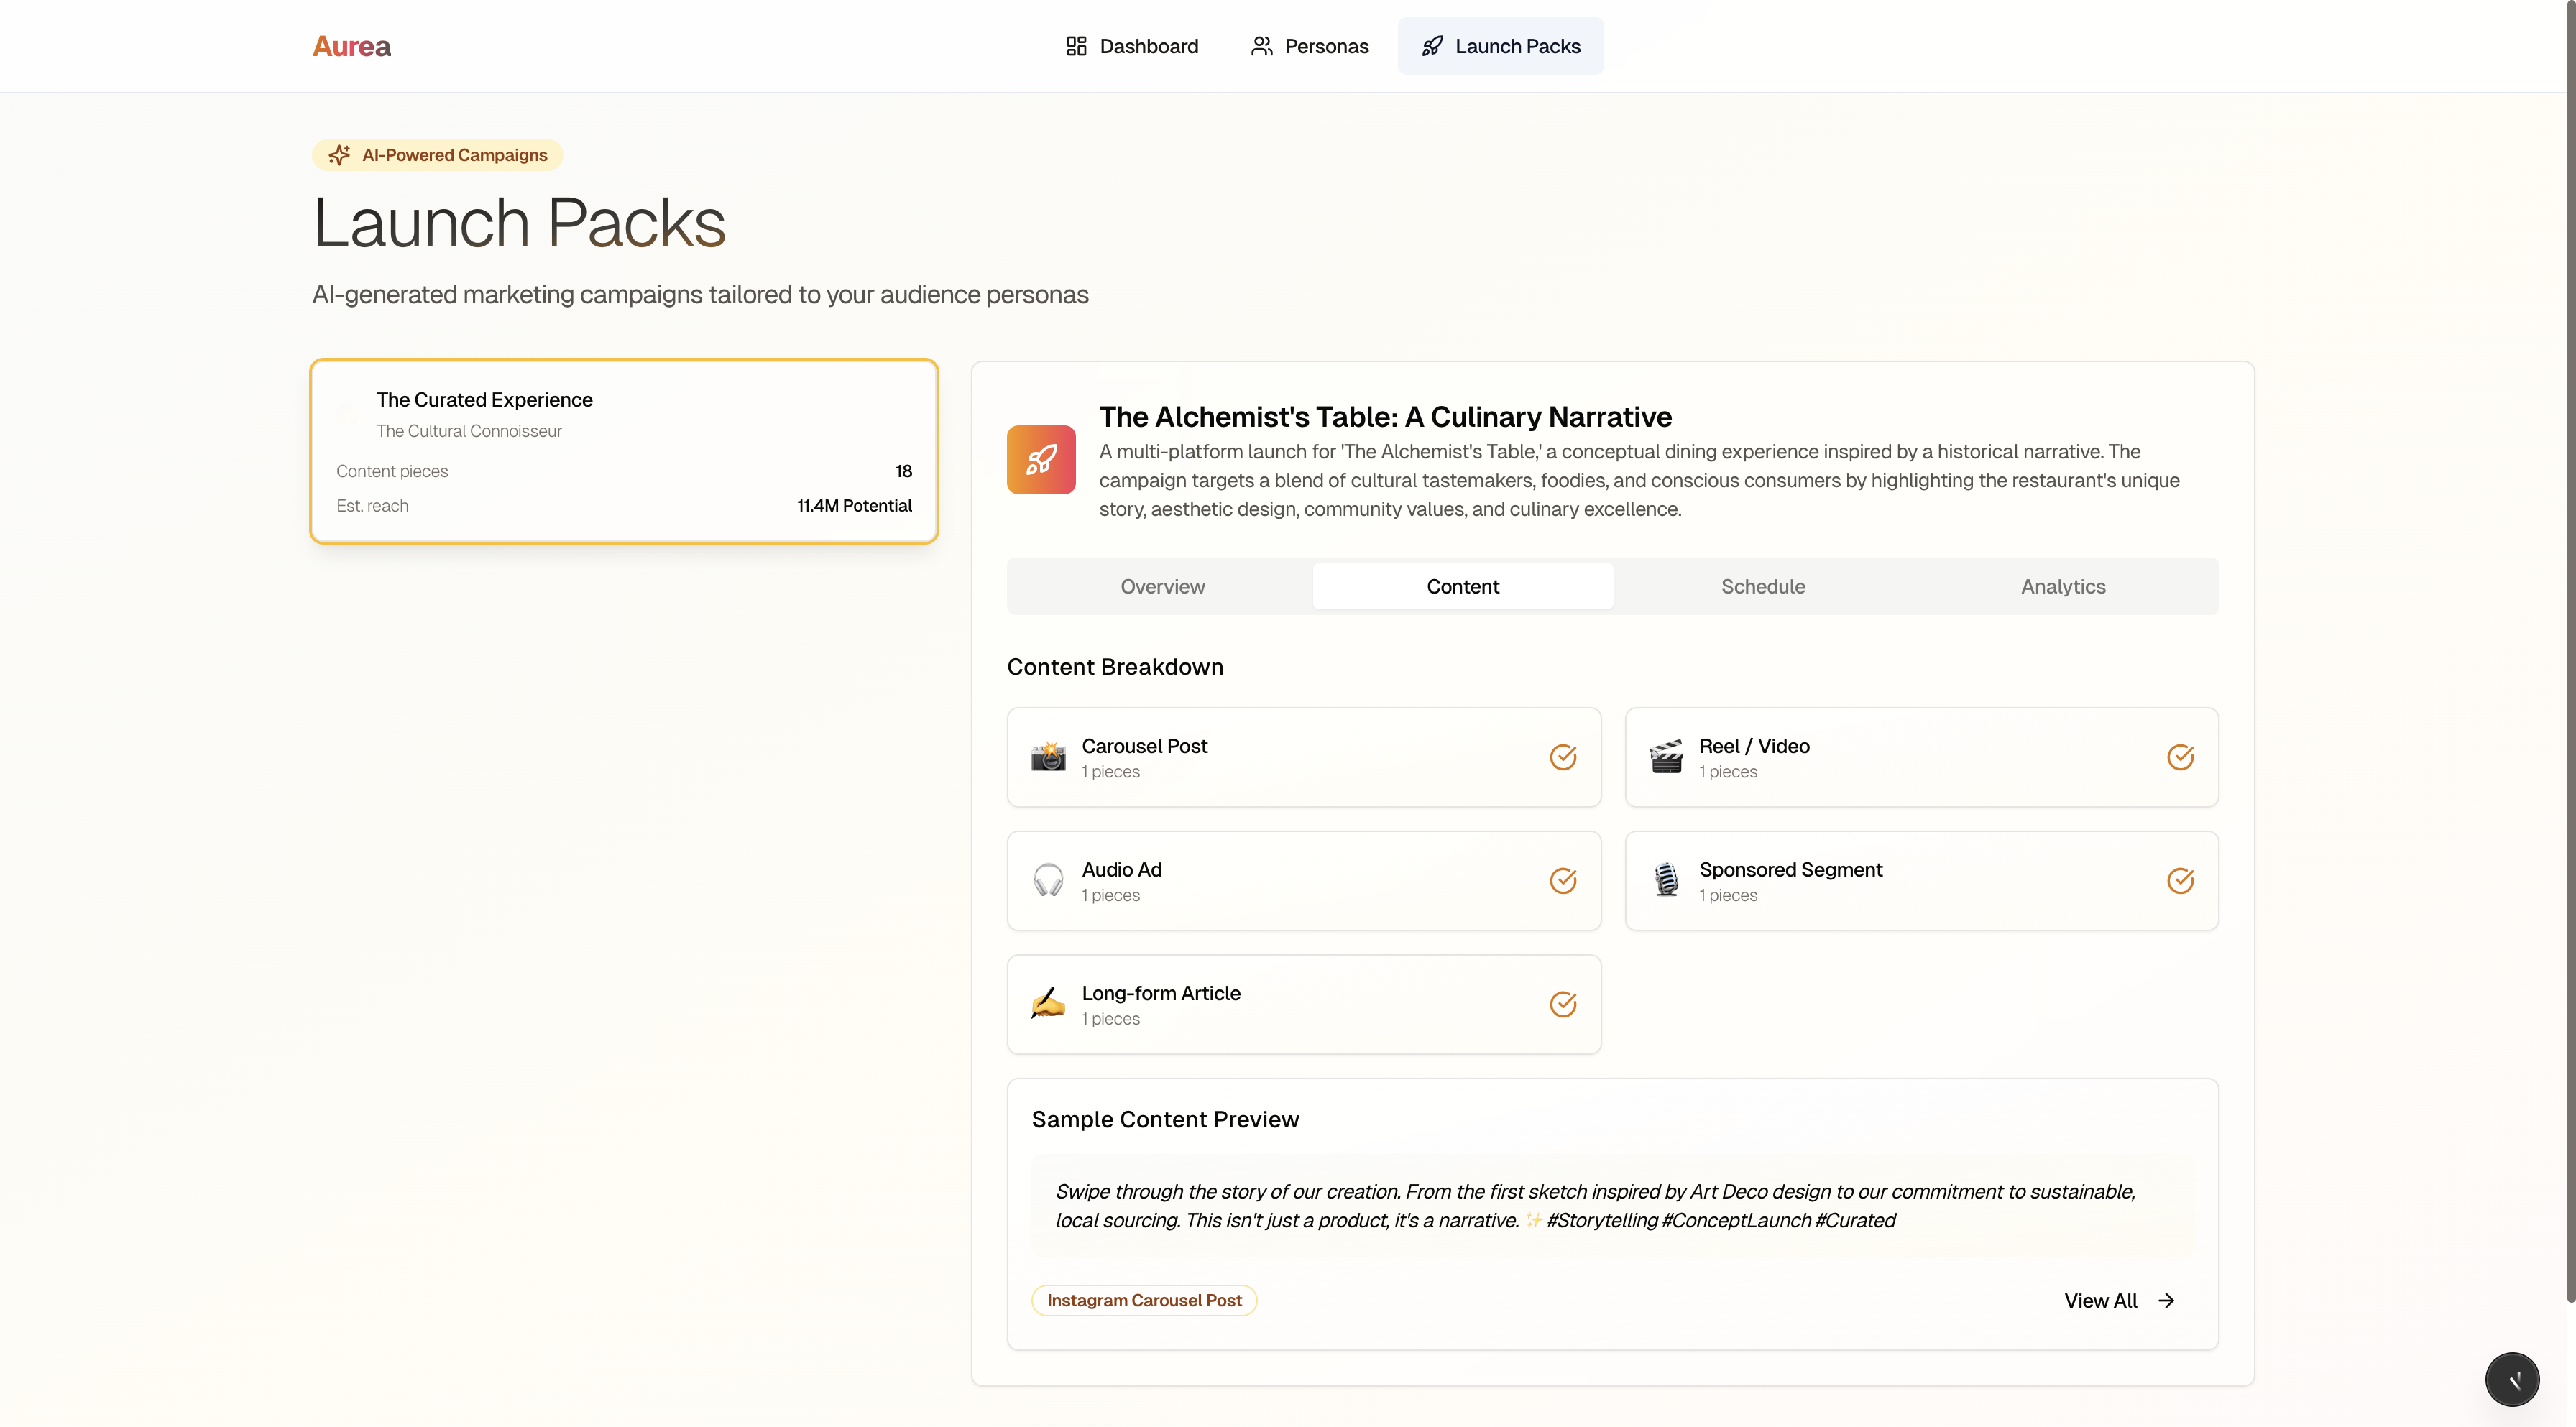This screenshot has height=1427, width=2576.
Task: Click the headphones icon on Audio Ad
Action: tap(1048, 880)
